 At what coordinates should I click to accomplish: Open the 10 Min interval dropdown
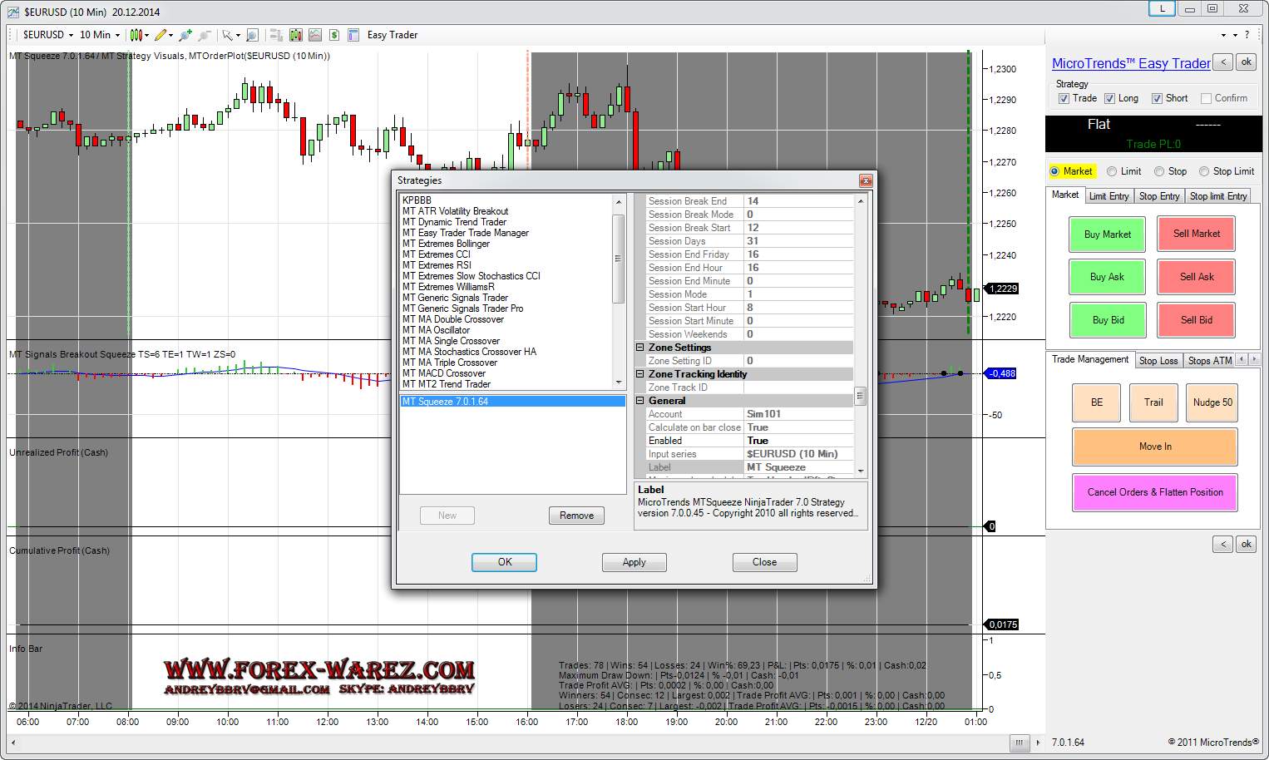coord(100,35)
